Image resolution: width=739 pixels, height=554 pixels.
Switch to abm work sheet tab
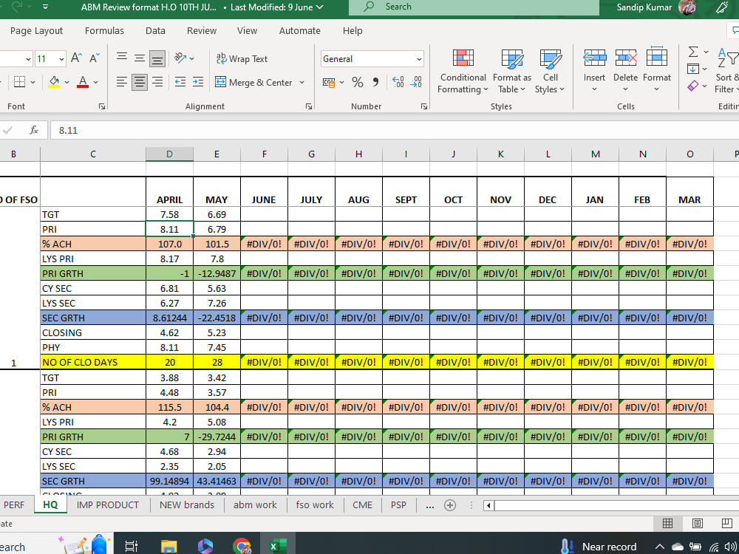point(255,505)
